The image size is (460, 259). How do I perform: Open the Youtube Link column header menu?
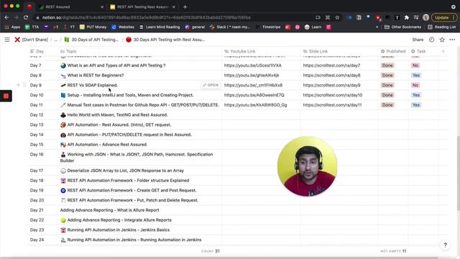(x=239, y=51)
